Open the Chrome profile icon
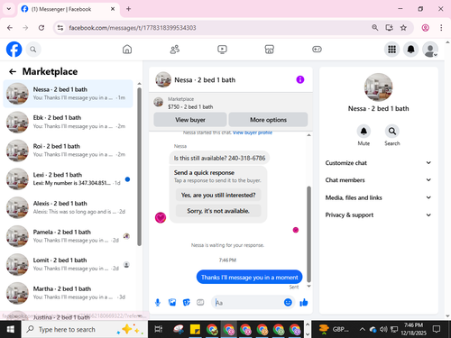This screenshot has width=451, height=338. (x=425, y=28)
